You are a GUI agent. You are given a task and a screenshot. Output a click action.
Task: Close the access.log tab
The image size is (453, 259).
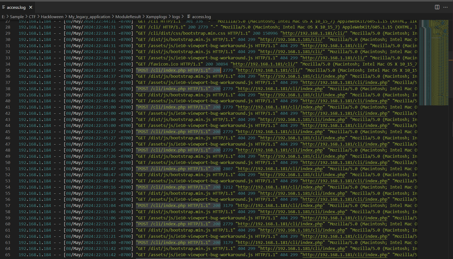[x=31, y=7]
